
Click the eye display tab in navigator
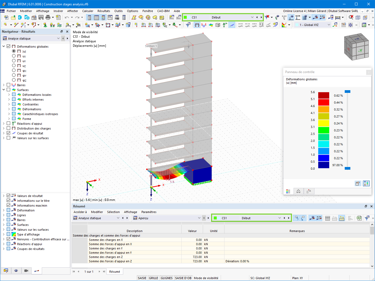point(16,271)
